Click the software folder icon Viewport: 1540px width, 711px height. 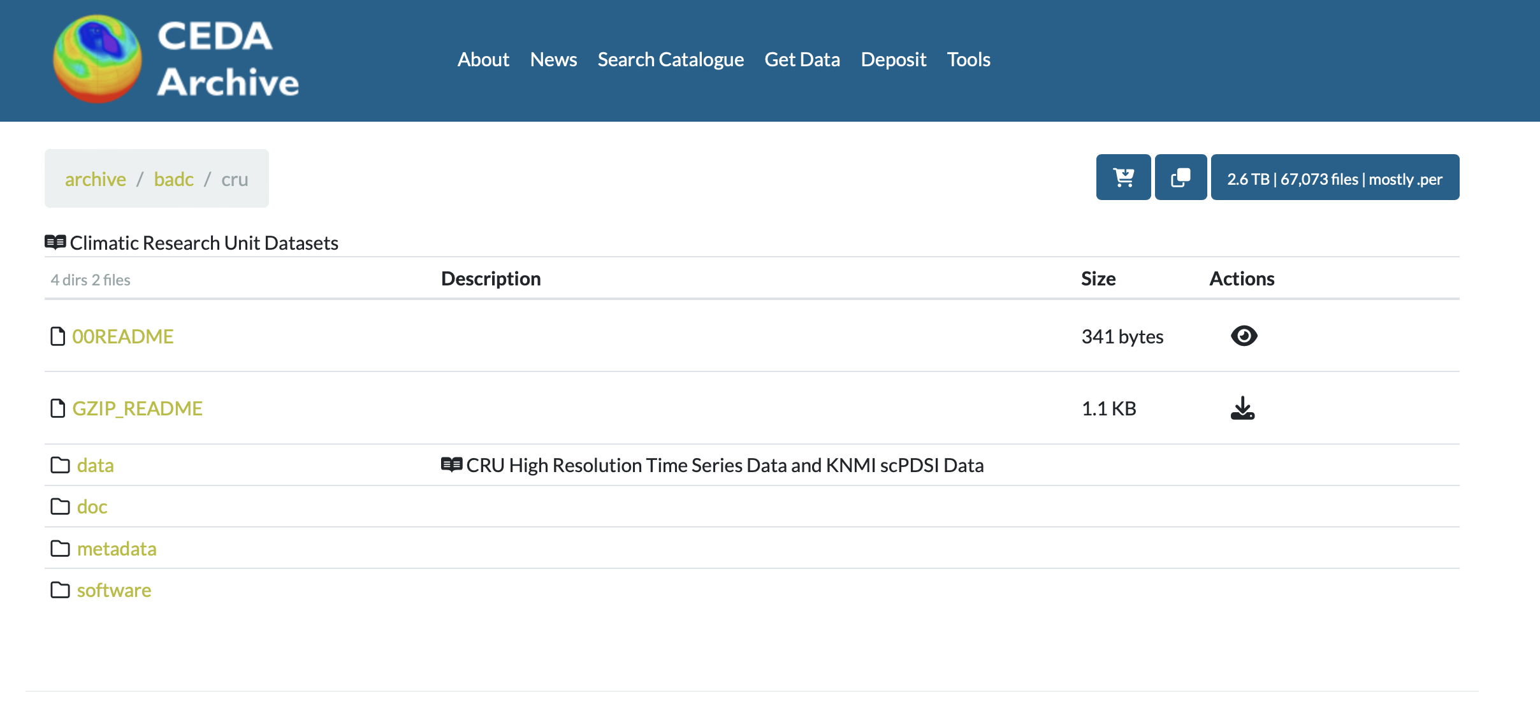click(x=60, y=590)
